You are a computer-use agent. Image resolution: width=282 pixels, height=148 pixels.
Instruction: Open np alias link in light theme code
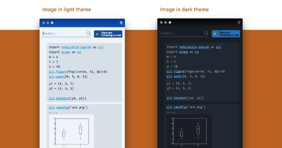click(79, 52)
